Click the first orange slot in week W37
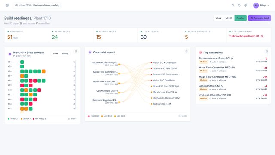 [22, 76]
